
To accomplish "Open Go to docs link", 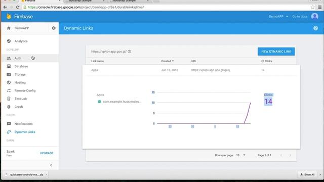I will coord(300,16).
